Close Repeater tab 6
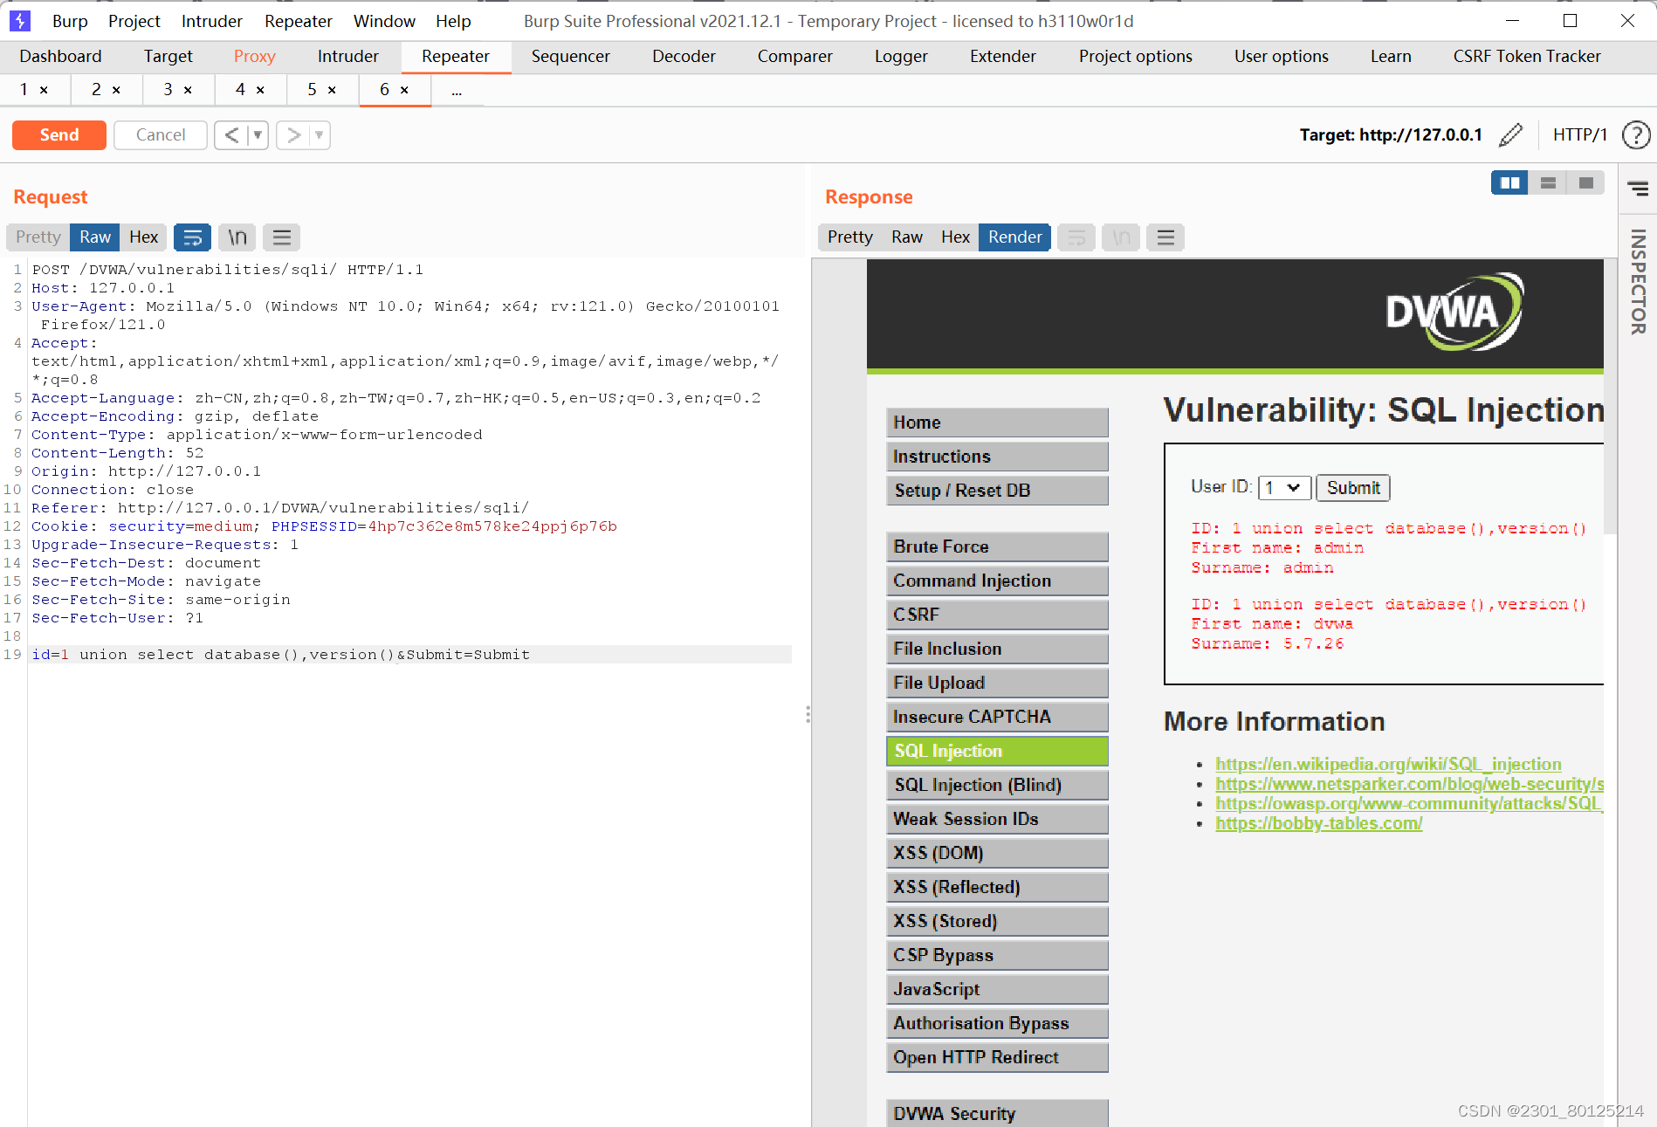The height and width of the screenshot is (1127, 1657). coord(404,90)
